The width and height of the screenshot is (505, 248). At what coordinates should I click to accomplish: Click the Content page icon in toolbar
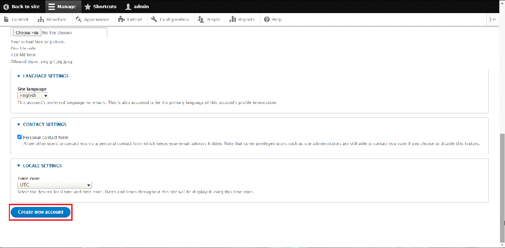point(6,19)
